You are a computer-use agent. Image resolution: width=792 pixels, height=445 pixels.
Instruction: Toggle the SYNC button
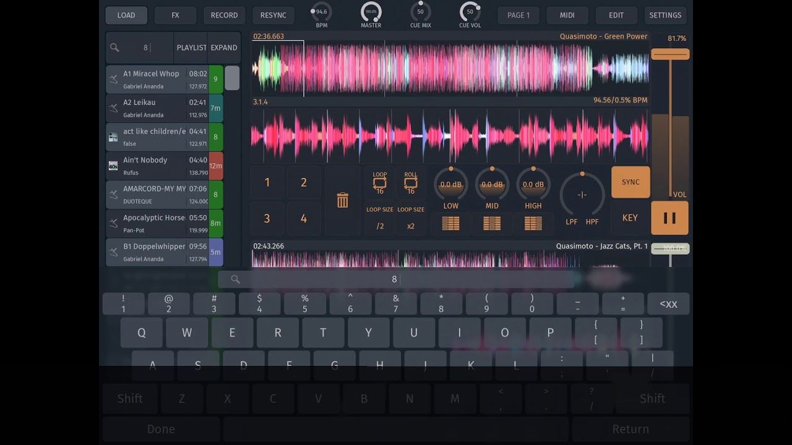pos(631,182)
